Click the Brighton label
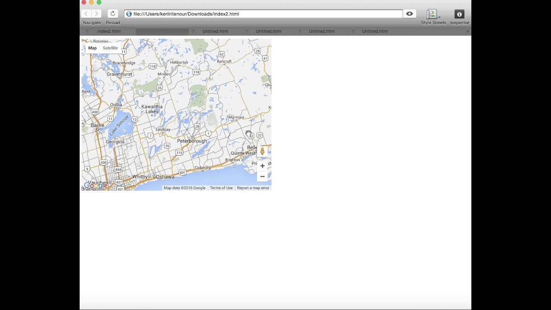 pos(232,160)
